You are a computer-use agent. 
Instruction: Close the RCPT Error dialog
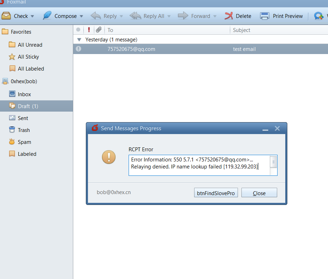point(259,192)
